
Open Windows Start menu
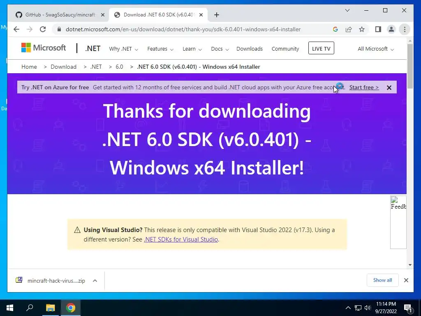[10, 308]
